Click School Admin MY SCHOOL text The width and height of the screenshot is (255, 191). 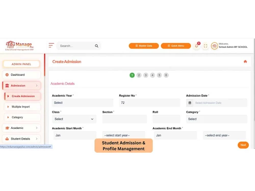[233, 47]
